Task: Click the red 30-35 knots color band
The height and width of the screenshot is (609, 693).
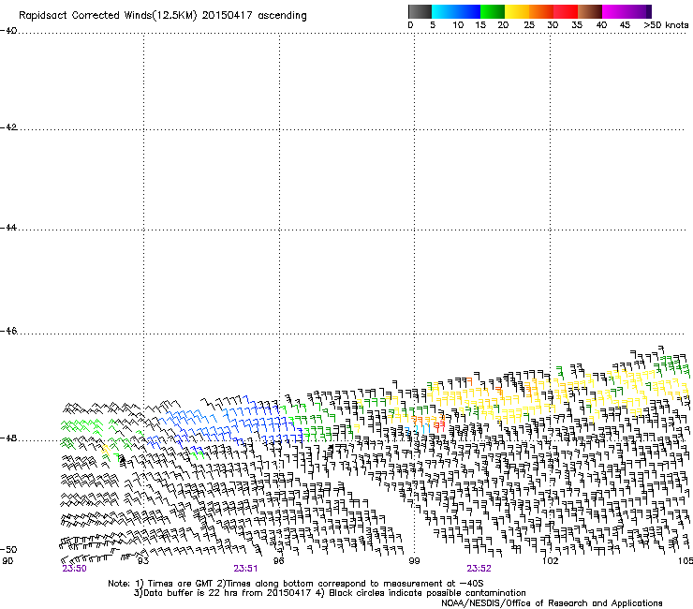Action: pyautogui.click(x=566, y=11)
